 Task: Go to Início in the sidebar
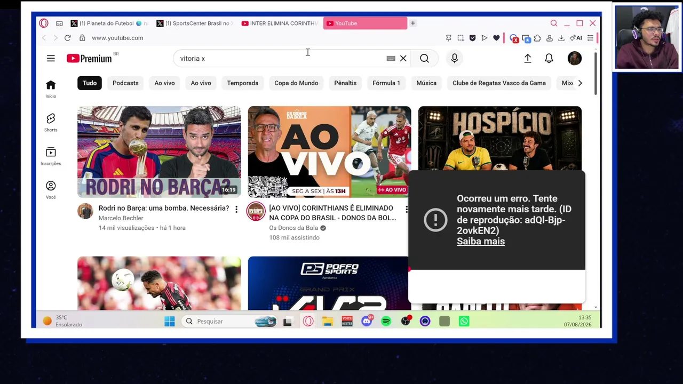tap(51, 89)
